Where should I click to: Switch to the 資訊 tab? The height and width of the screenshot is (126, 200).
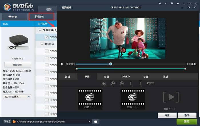click(67, 77)
